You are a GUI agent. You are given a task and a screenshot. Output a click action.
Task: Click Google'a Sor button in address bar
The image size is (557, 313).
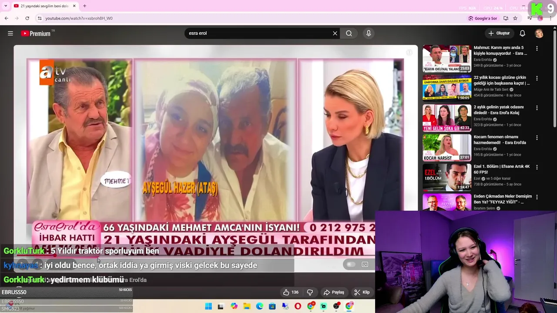(483, 18)
